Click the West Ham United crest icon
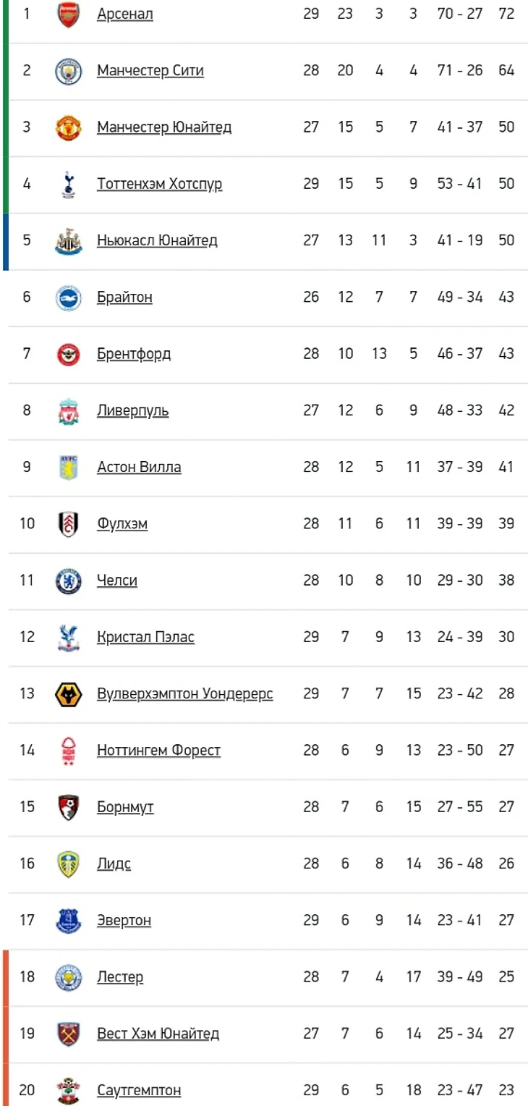528x1106 pixels. (69, 1034)
